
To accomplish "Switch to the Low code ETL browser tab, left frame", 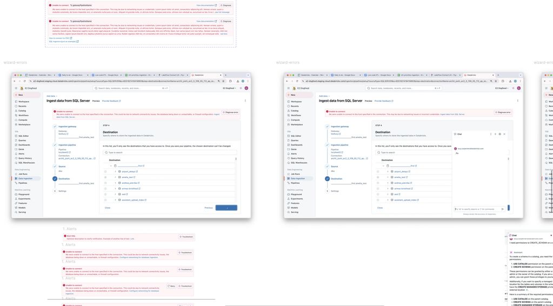I will tap(106, 75).
